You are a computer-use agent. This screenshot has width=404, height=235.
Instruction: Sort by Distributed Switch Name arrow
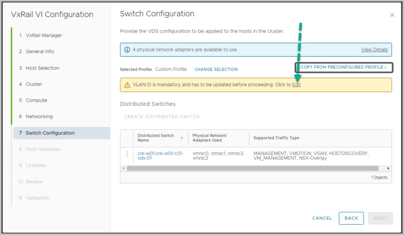(181, 138)
